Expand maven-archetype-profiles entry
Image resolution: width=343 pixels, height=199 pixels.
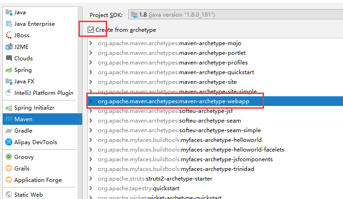(91, 62)
